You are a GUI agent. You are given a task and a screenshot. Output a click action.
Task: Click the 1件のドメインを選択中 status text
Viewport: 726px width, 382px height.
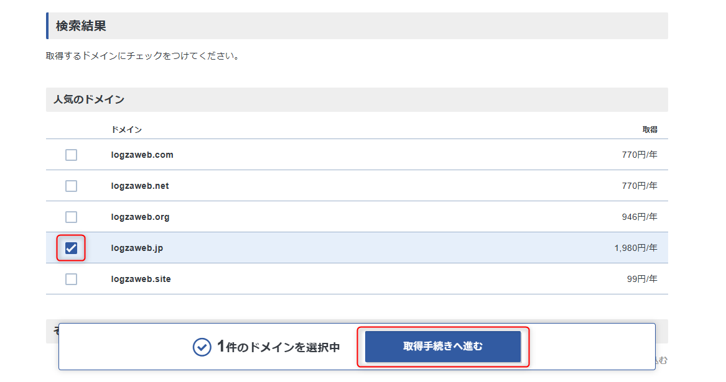(278, 347)
